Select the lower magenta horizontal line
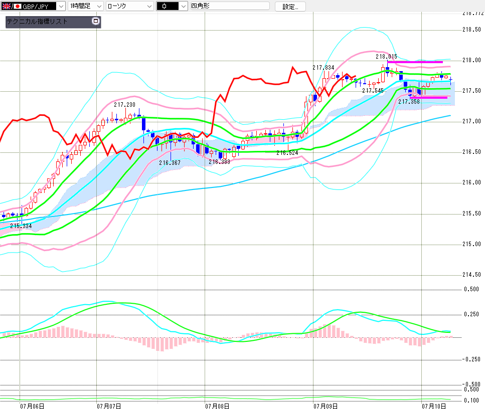 [429, 98]
